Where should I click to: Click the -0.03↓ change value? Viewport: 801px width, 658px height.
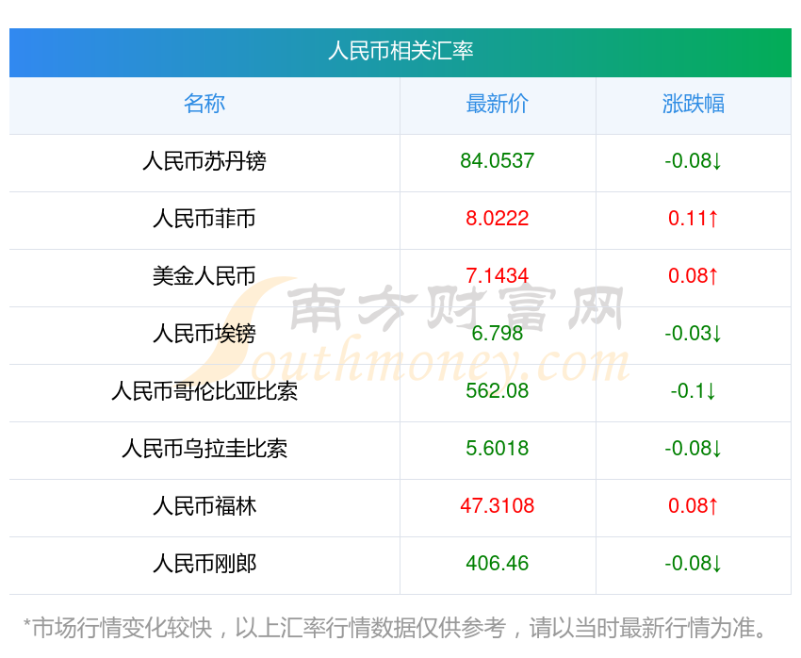[x=694, y=334]
